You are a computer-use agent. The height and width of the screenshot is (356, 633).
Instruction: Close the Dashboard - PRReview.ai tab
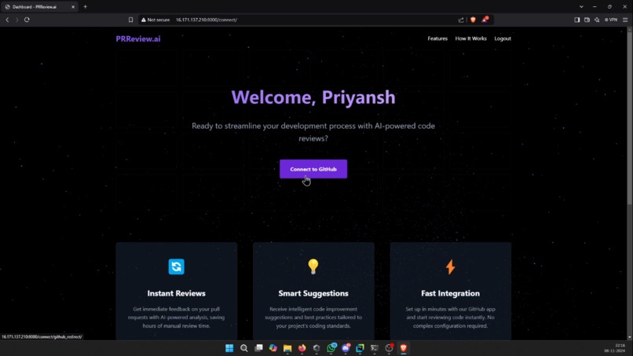[73, 7]
